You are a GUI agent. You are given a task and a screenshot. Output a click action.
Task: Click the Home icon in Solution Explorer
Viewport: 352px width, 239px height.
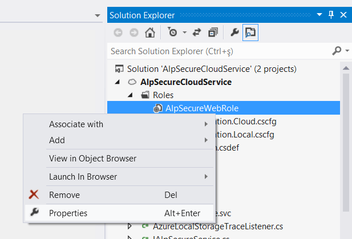tap(149, 33)
